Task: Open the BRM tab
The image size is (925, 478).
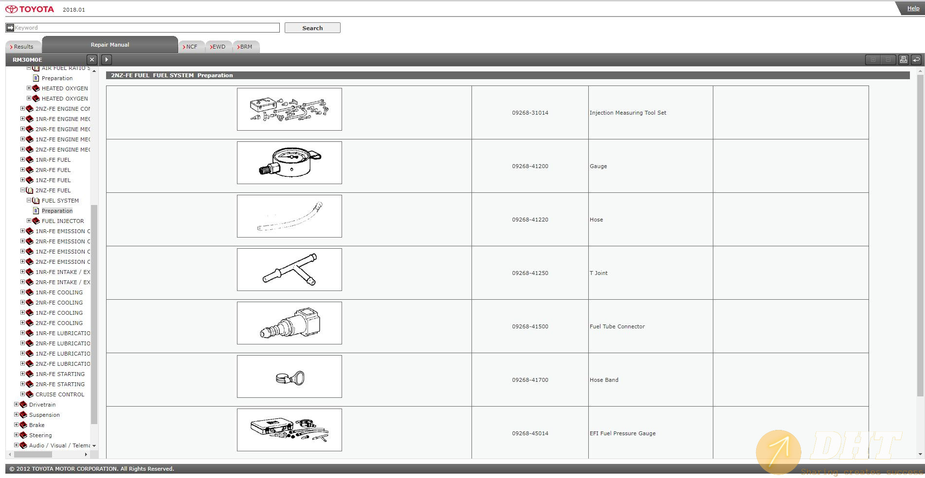Action: click(245, 47)
